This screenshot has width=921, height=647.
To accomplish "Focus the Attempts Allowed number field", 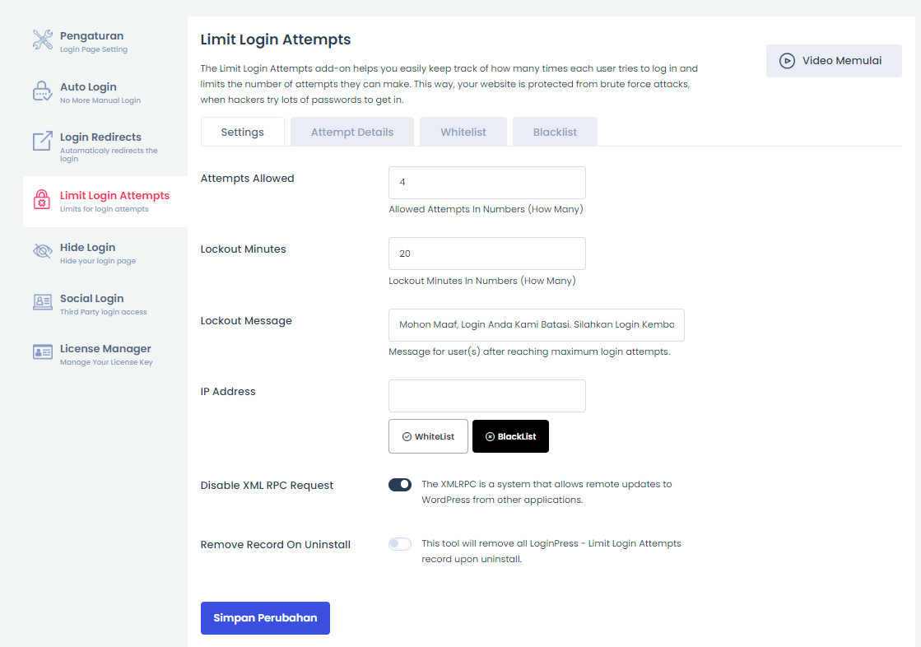I will (x=486, y=182).
